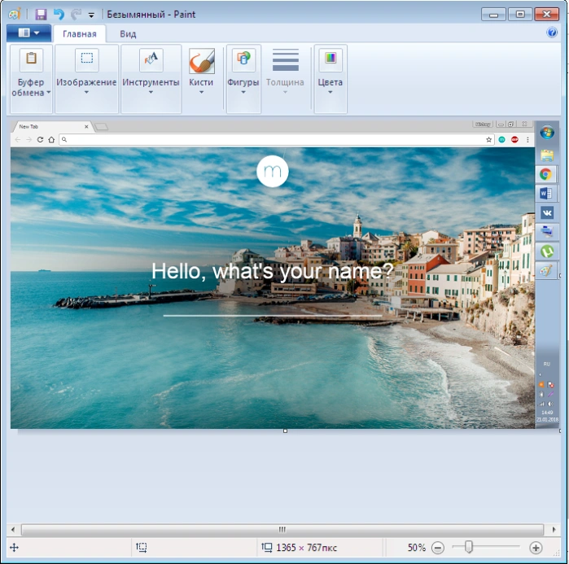569x564 pixels.
Task: Click the round m logo on canvas
Action: click(273, 171)
